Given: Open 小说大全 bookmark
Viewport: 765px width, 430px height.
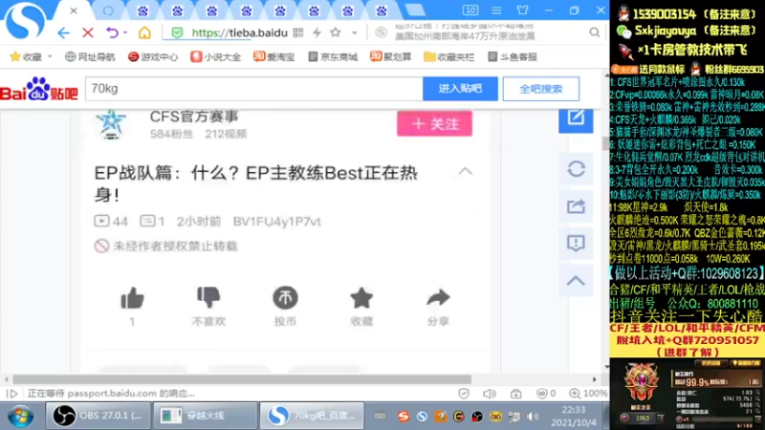Looking at the screenshot, I should point(216,57).
